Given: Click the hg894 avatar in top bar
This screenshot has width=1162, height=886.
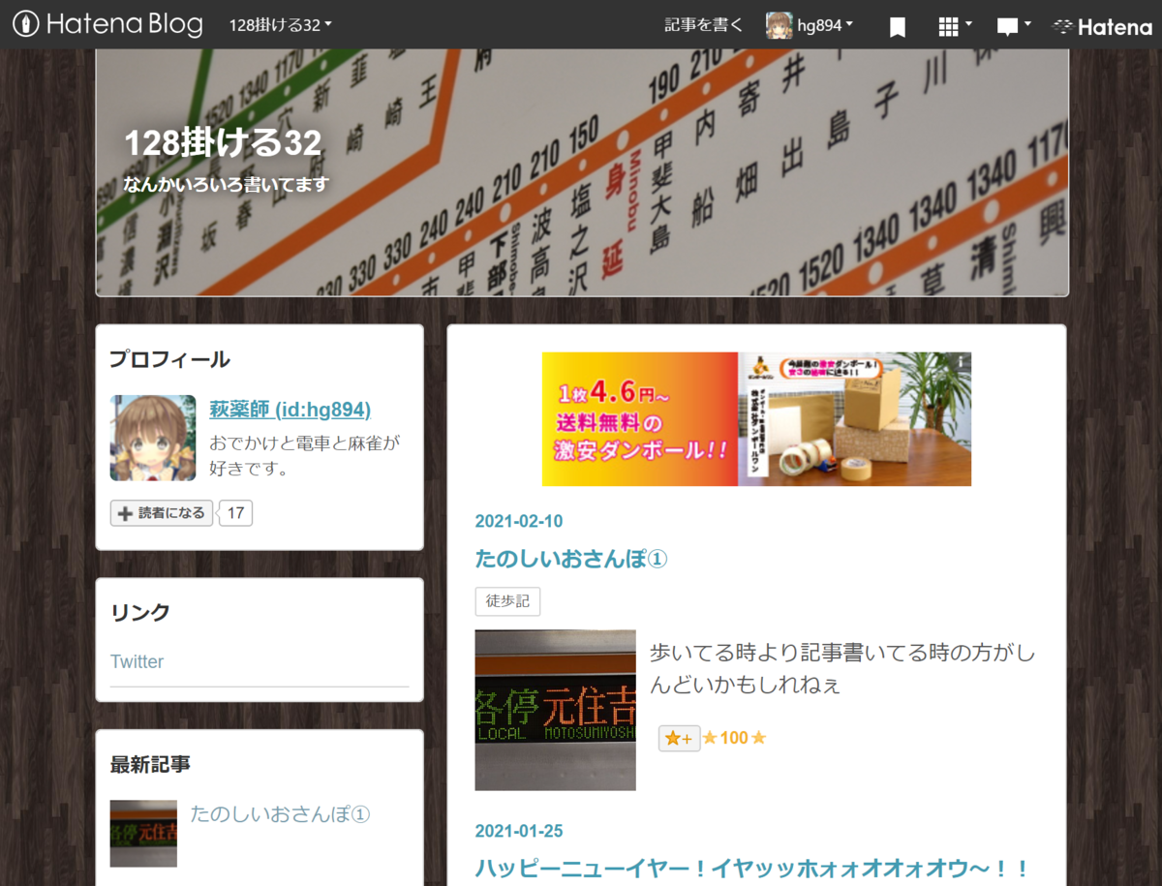Looking at the screenshot, I should (x=780, y=25).
